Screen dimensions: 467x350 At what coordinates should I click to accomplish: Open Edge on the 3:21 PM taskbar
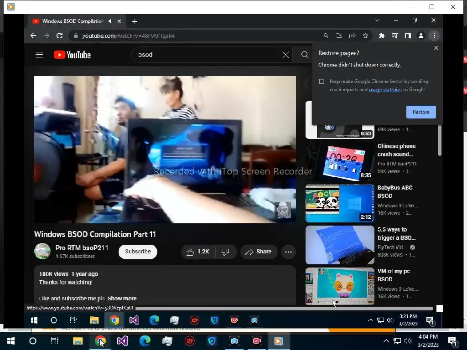point(154,320)
